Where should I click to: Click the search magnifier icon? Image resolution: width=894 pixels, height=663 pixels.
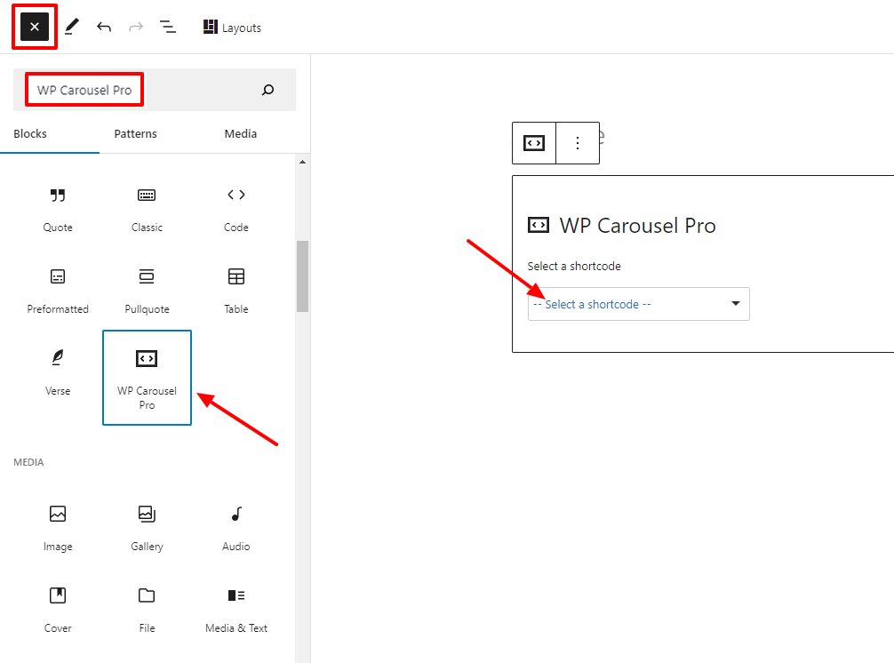tap(267, 90)
